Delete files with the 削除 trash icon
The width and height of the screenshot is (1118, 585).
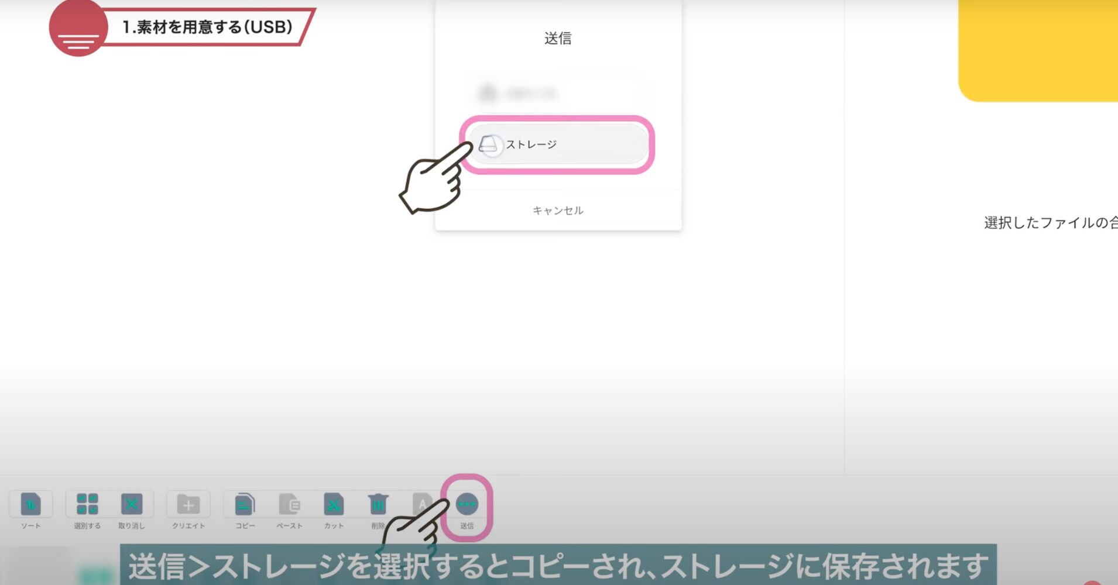pos(378,504)
